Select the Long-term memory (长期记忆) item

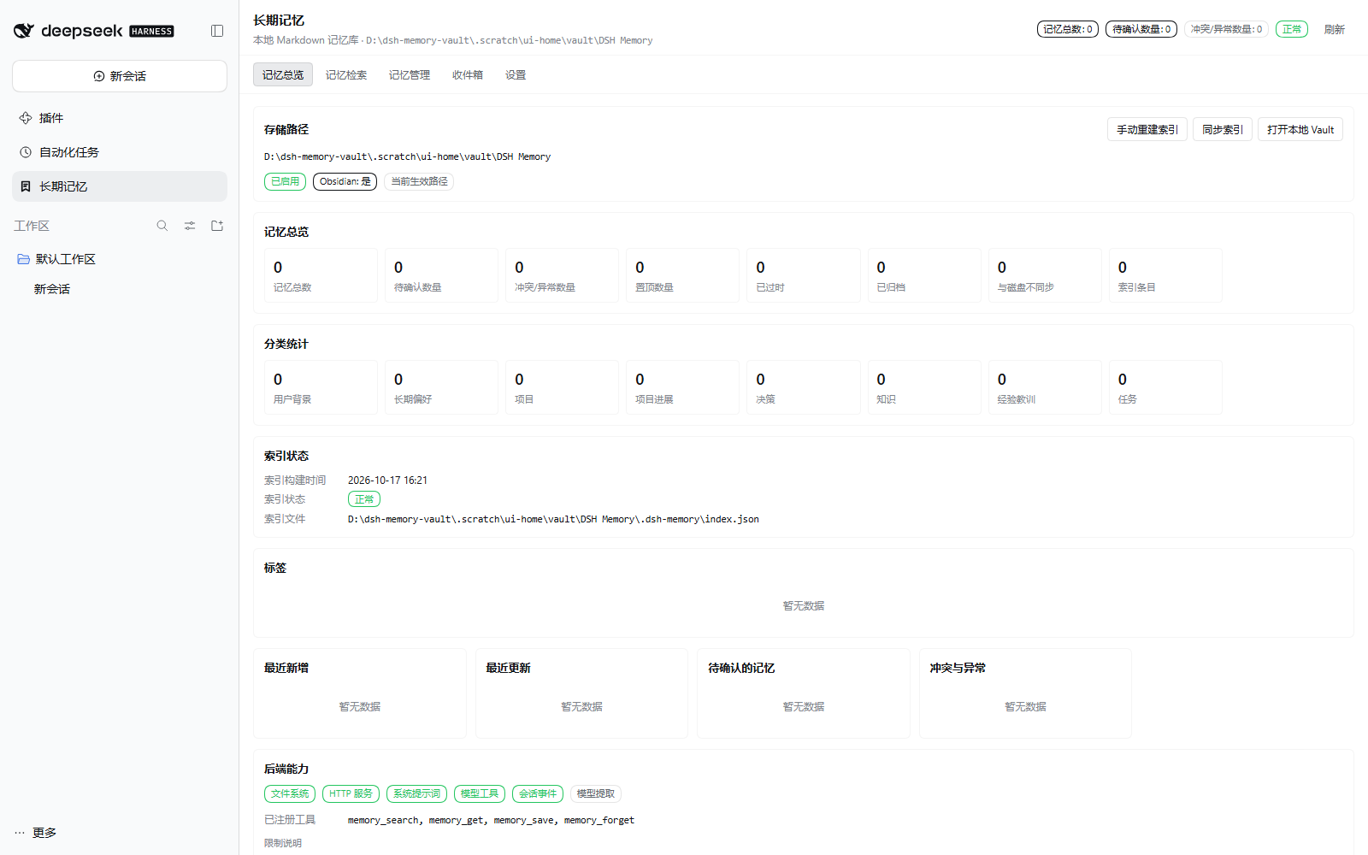pyautogui.click(x=120, y=186)
